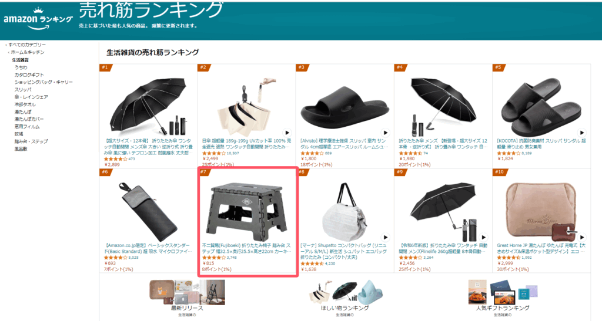Click star rating of #1 umbrella
This screenshot has height=321, width=602.
116,158
